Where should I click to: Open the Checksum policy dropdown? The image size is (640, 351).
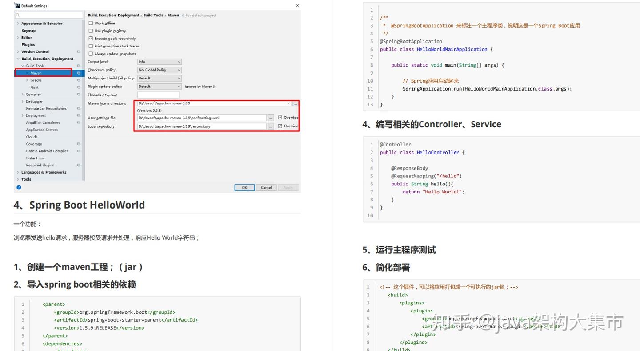click(x=160, y=70)
